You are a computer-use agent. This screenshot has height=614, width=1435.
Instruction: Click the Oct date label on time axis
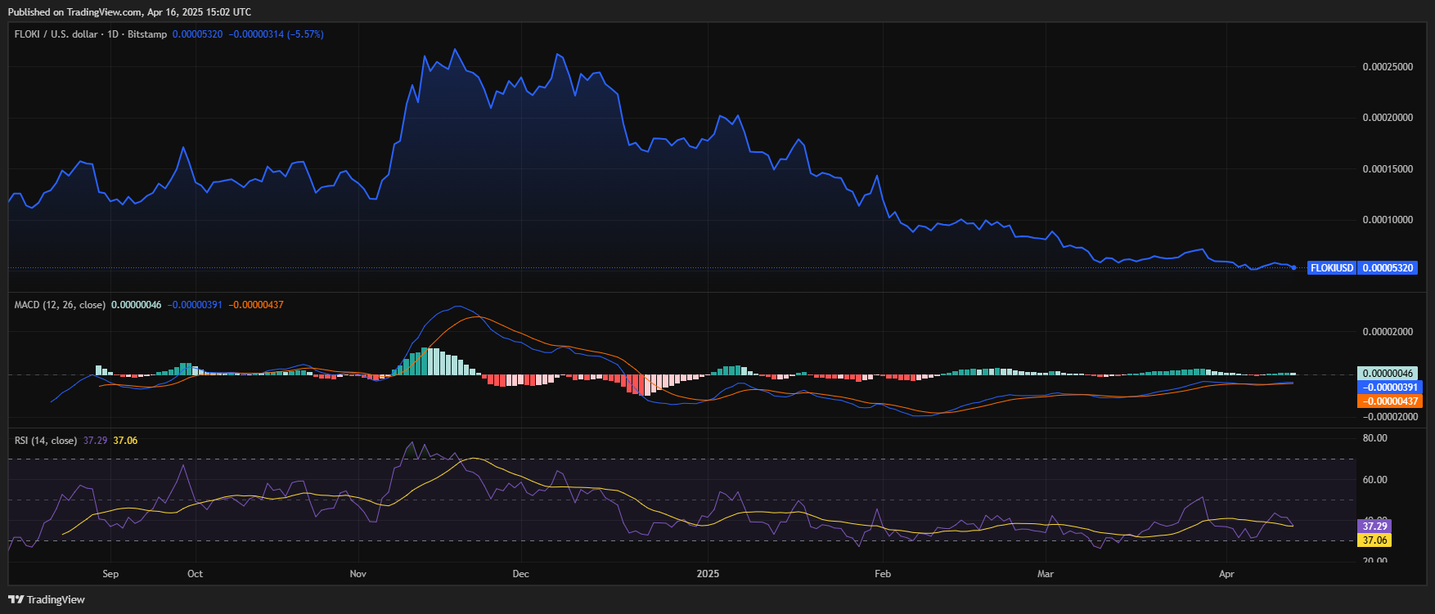click(x=195, y=574)
